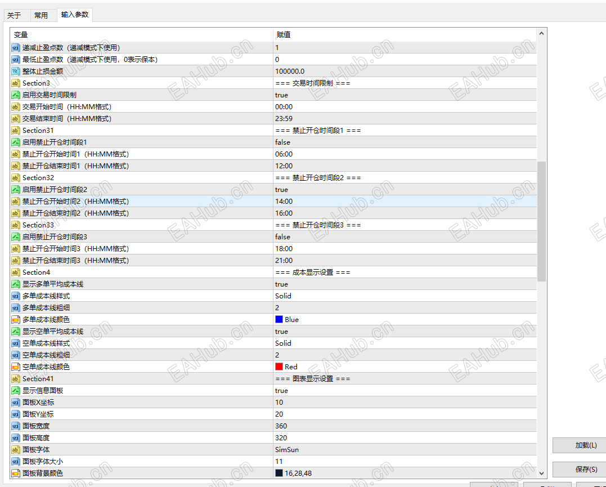Viewport: 606px width, 487px height.
Task: Click the string icon beside 面板字体
Action: click(x=15, y=449)
